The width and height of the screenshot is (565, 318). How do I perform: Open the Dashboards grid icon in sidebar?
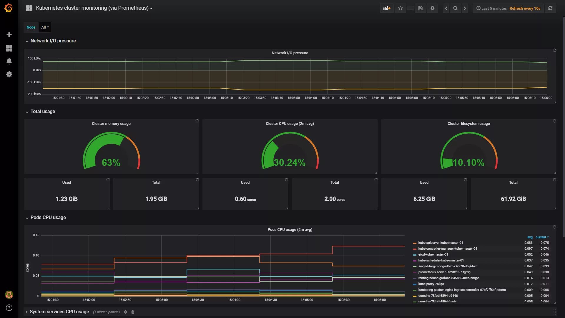(9, 48)
